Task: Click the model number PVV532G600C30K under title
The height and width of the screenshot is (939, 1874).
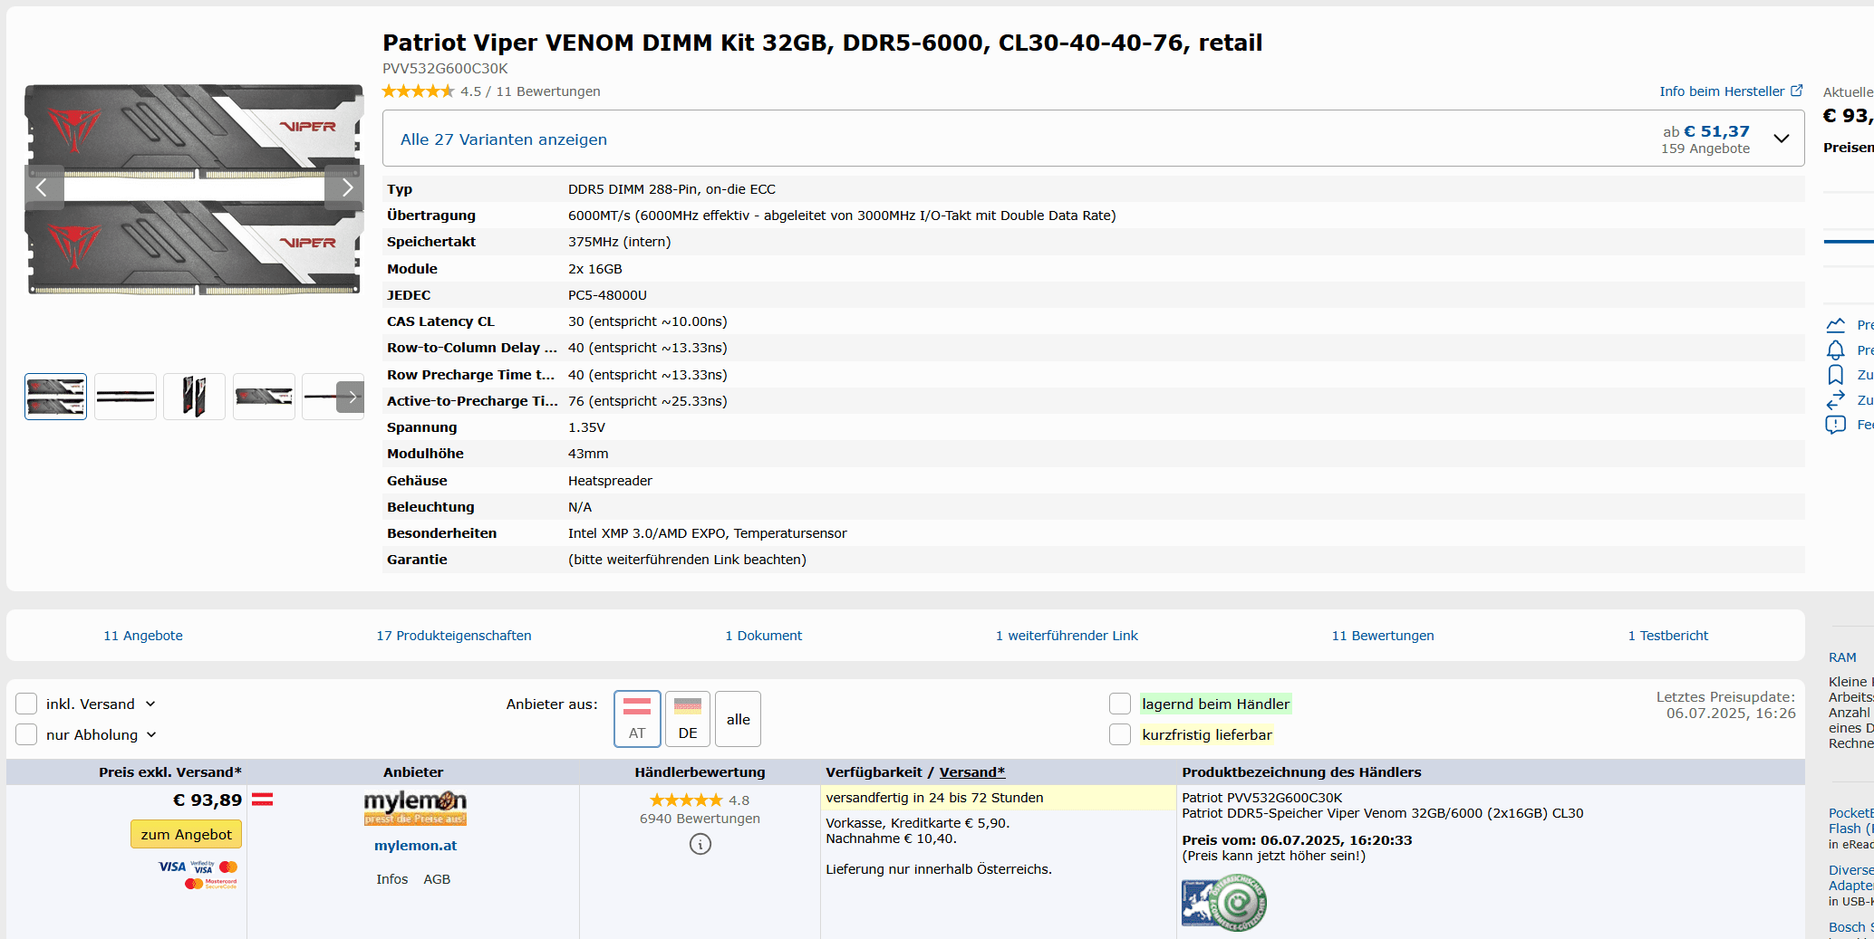Action: pyautogui.click(x=445, y=69)
